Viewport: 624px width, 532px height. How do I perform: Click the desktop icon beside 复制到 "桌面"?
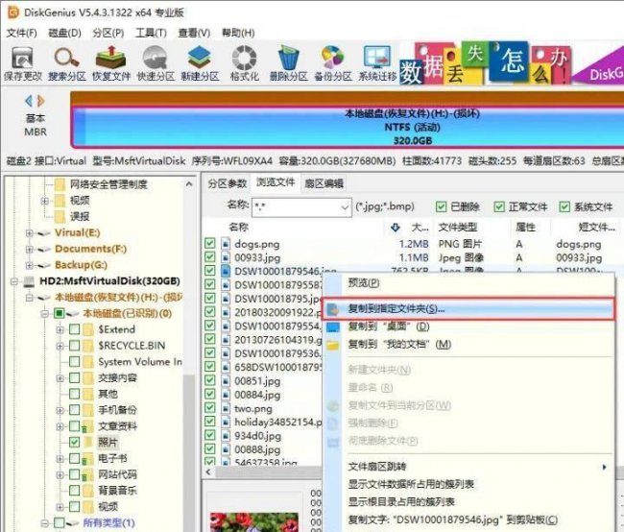333,326
